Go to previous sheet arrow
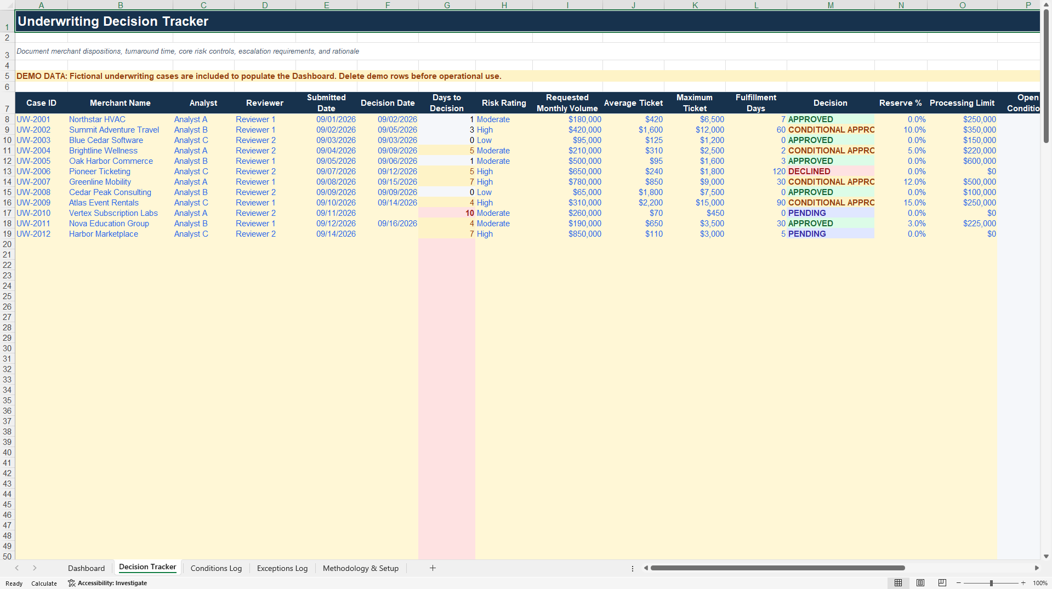The width and height of the screenshot is (1052, 589). click(x=17, y=568)
